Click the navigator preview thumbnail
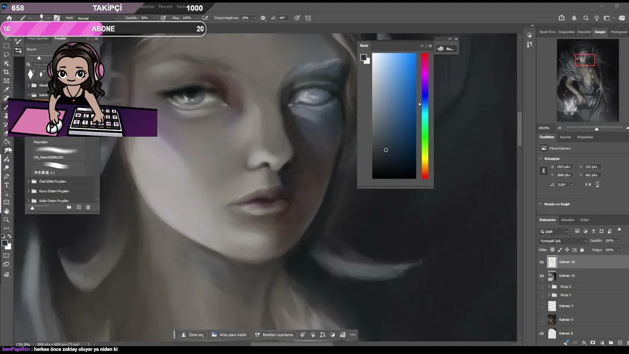Image resolution: width=629 pixels, height=354 pixels. click(588, 81)
